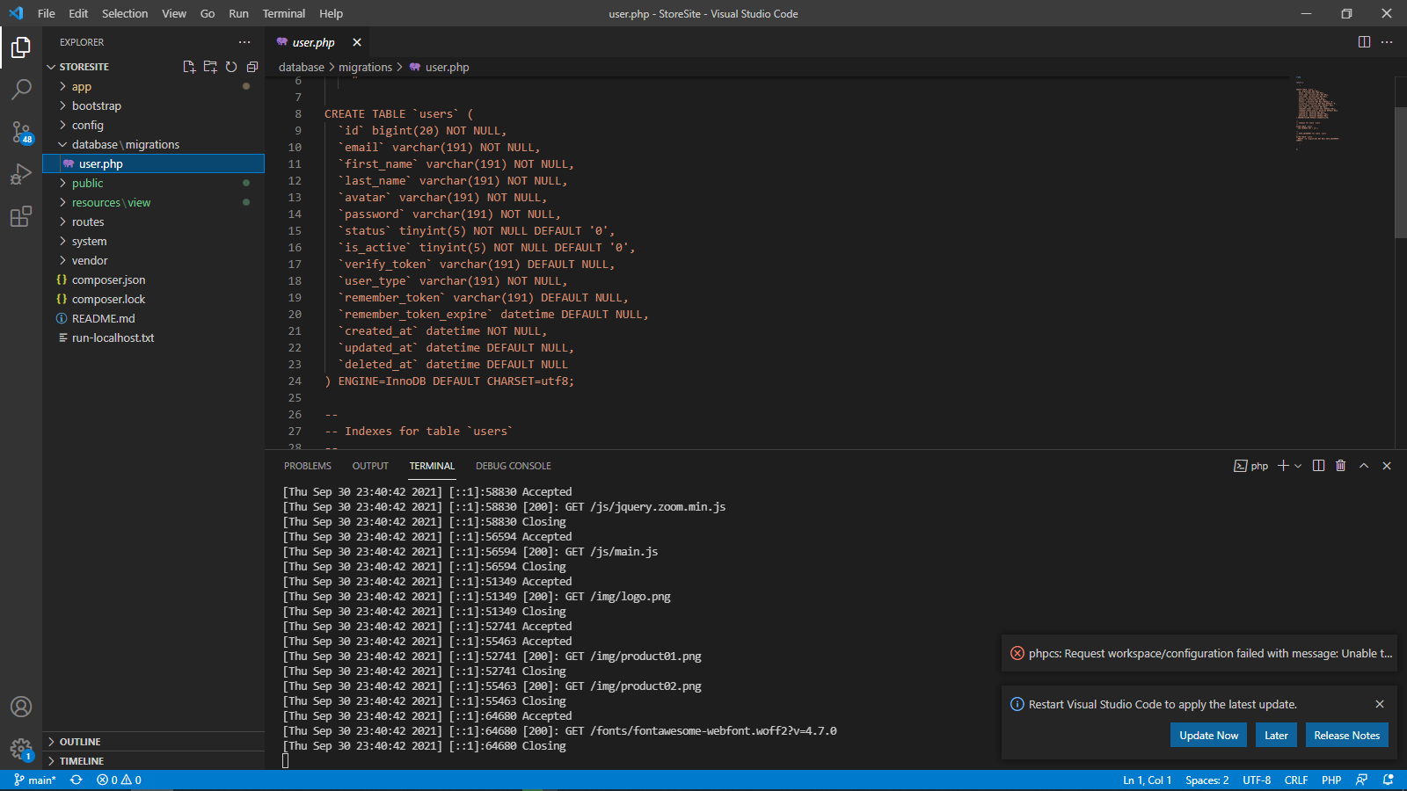Expand the routes folder

tap(154, 221)
